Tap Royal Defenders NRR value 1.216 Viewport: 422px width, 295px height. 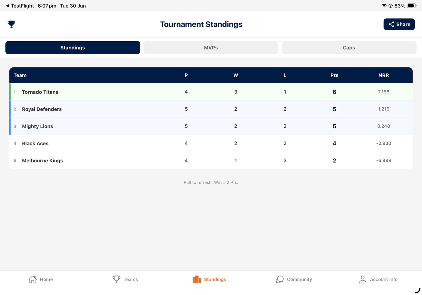click(x=384, y=109)
